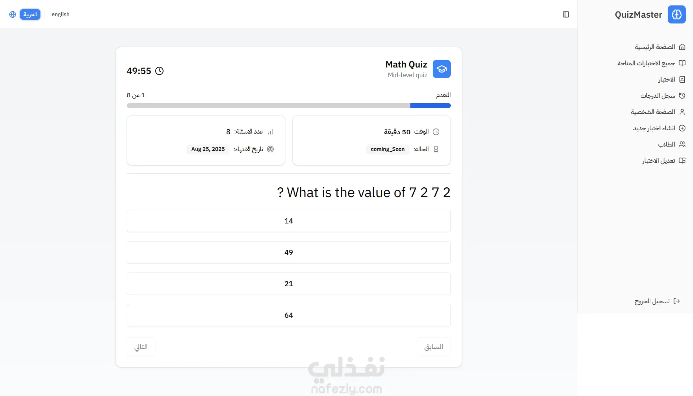Screen dimensions: 693x396
Task: Go to الطلاب students page
Action: point(666,144)
